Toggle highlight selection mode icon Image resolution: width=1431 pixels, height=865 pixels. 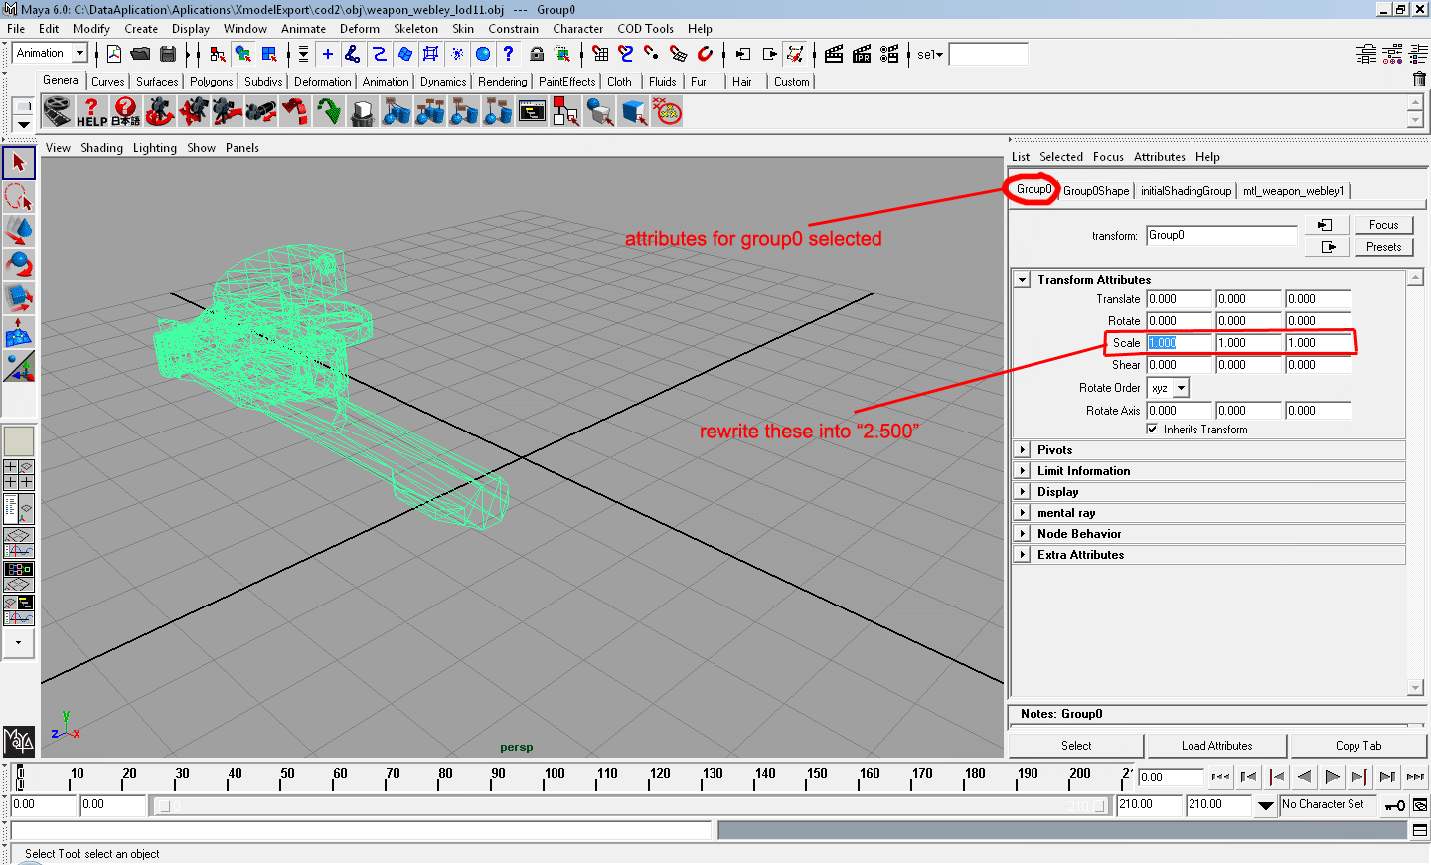click(x=562, y=54)
